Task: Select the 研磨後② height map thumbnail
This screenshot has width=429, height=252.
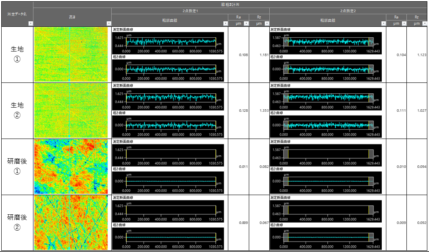Action: coord(71,223)
